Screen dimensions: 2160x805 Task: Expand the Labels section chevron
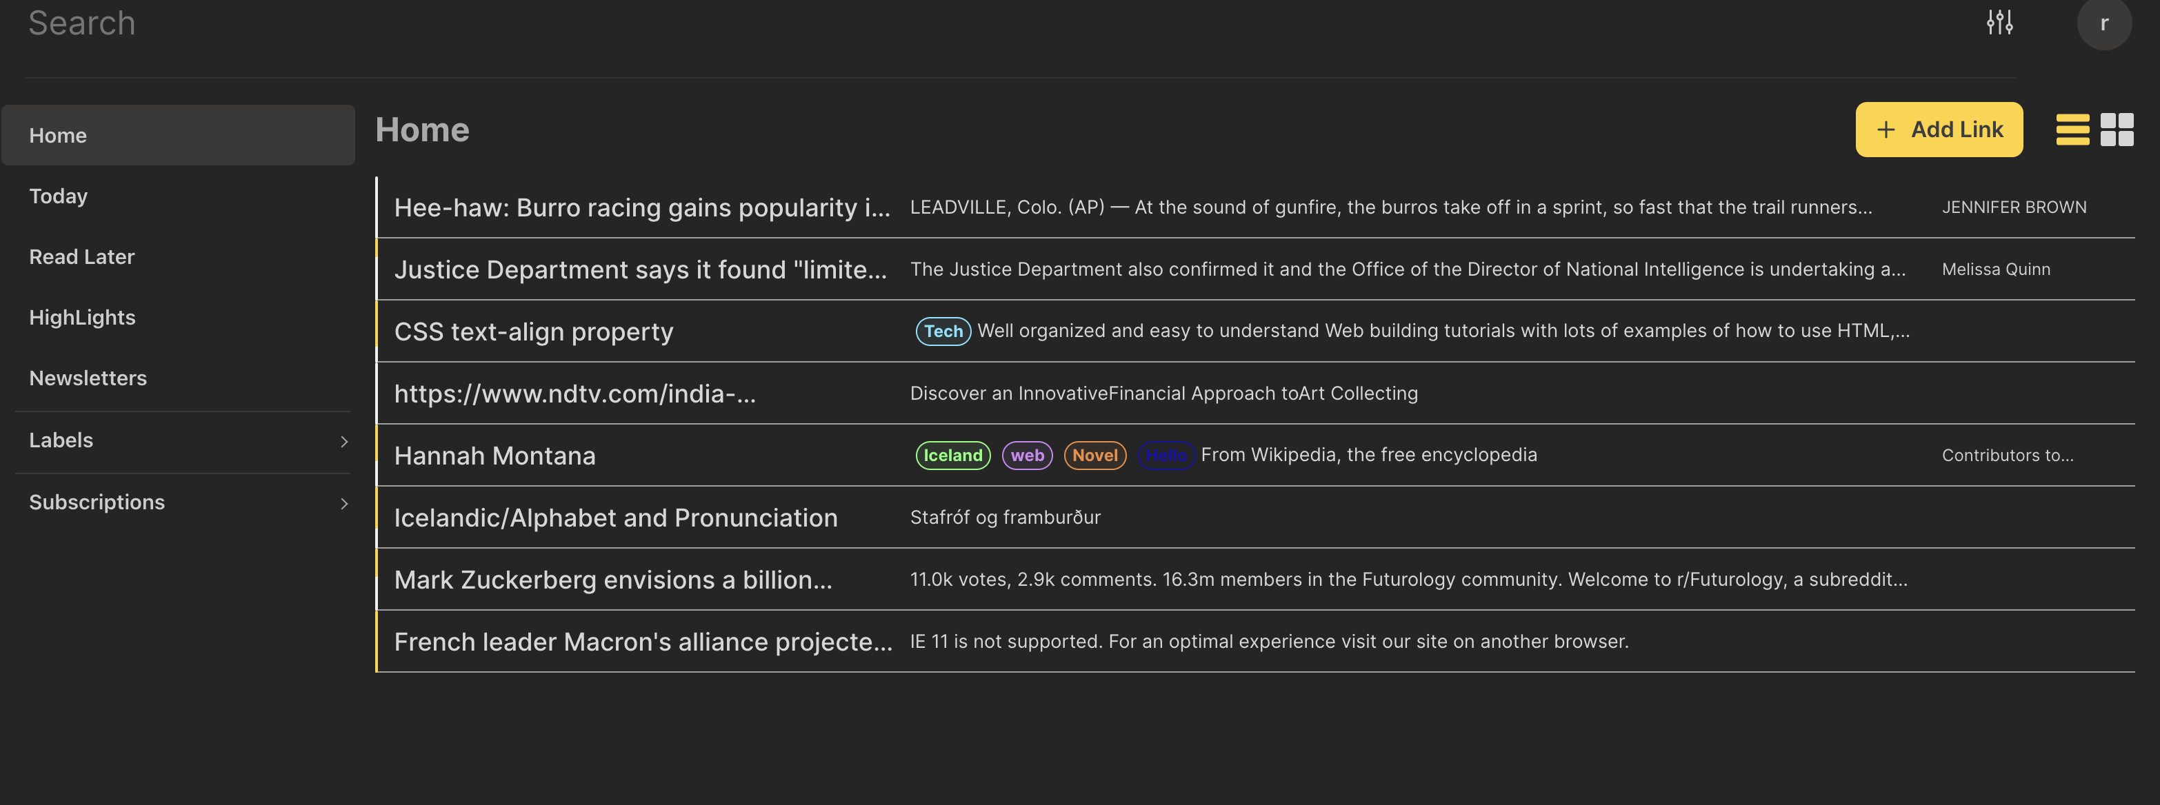point(343,442)
